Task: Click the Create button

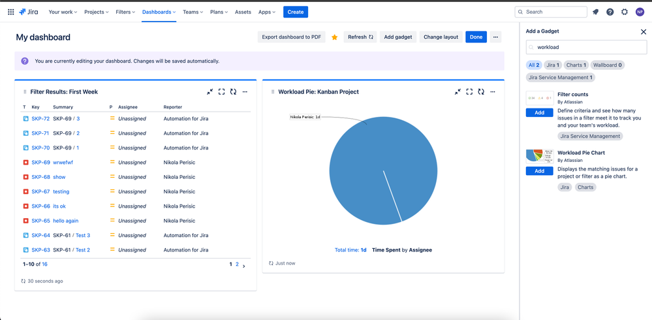Action: (x=296, y=12)
